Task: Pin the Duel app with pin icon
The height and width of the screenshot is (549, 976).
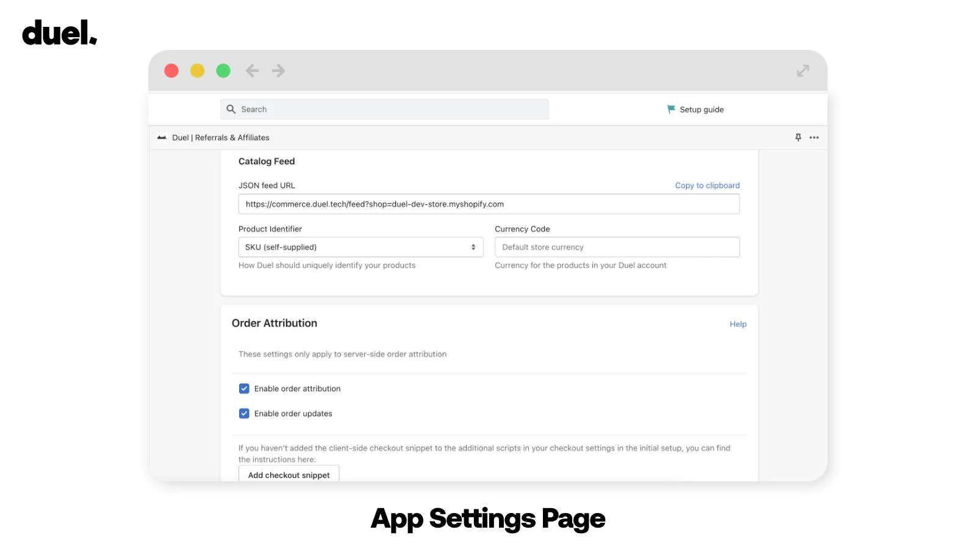Action: (x=798, y=137)
